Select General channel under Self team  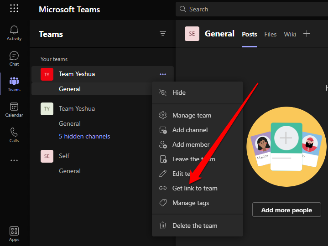tap(70, 171)
